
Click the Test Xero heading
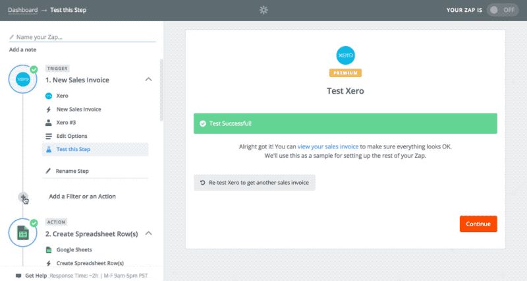pyautogui.click(x=345, y=91)
